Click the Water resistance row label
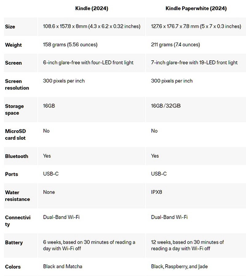The height and width of the screenshot is (276, 246). pos(17,196)
